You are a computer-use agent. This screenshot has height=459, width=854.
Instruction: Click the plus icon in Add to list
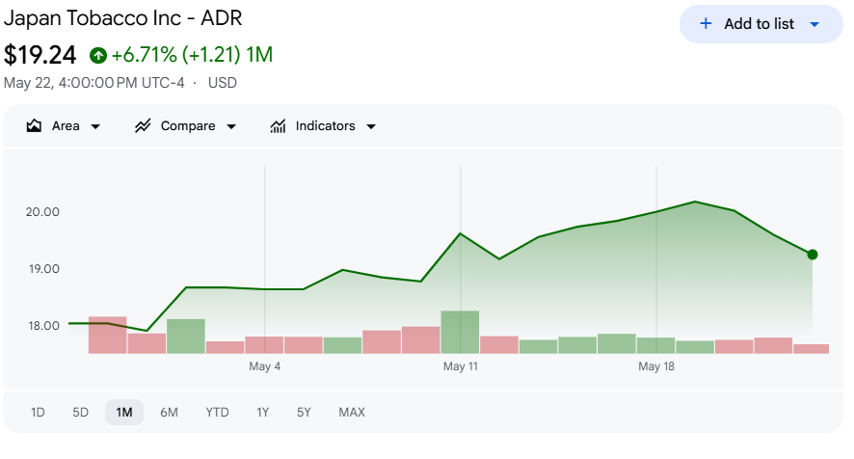point(706,23)
